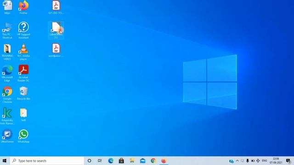Viewport: 294px width, 165px height.
Task: Show hidden system tray icons
Action: [237, 161]
